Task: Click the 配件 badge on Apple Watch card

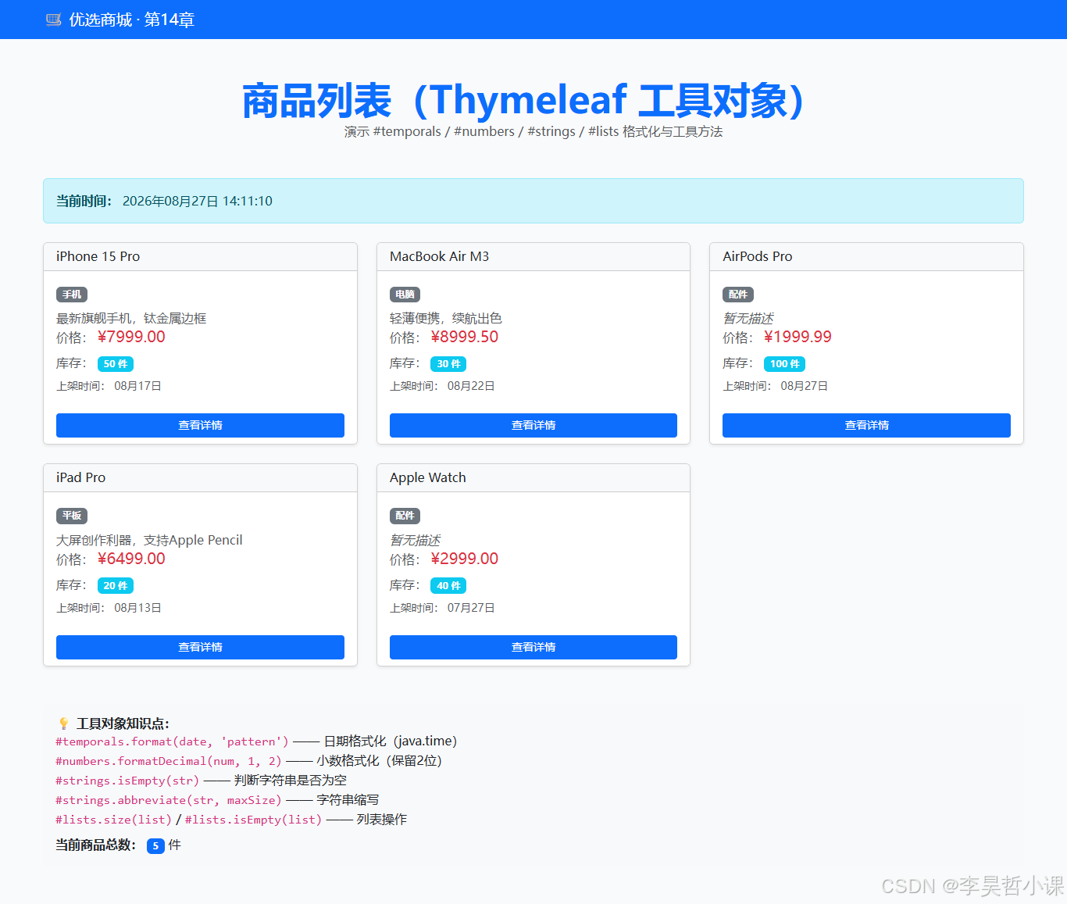Action: 405,516
